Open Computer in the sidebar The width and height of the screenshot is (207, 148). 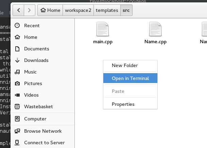(42, 119)
